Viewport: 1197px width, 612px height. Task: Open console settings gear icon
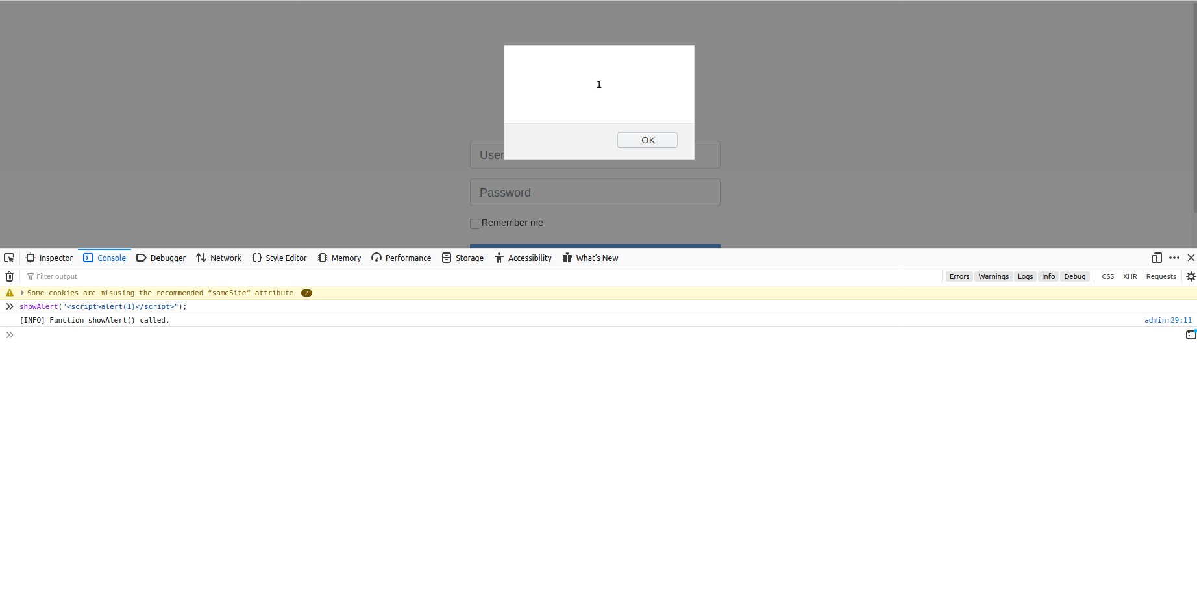point(1191,276)
